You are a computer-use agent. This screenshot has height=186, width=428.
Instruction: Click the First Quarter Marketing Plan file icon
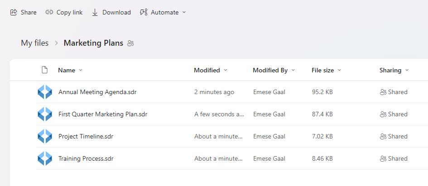pyautogui.click(x=45, y=114)
